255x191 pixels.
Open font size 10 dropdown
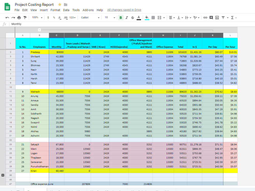pyautogui.click(x=110, y=18)
